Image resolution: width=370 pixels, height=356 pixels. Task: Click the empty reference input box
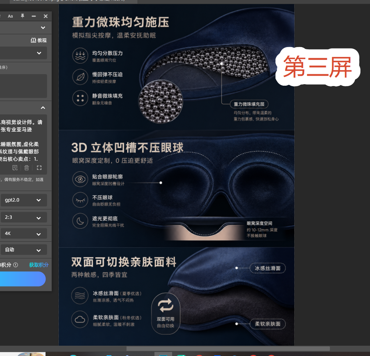pos(24,86)
